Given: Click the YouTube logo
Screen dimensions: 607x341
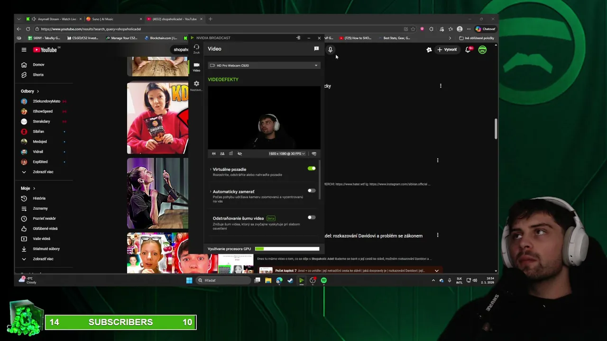Looking at the screenshot, I should tap(45, 50).
